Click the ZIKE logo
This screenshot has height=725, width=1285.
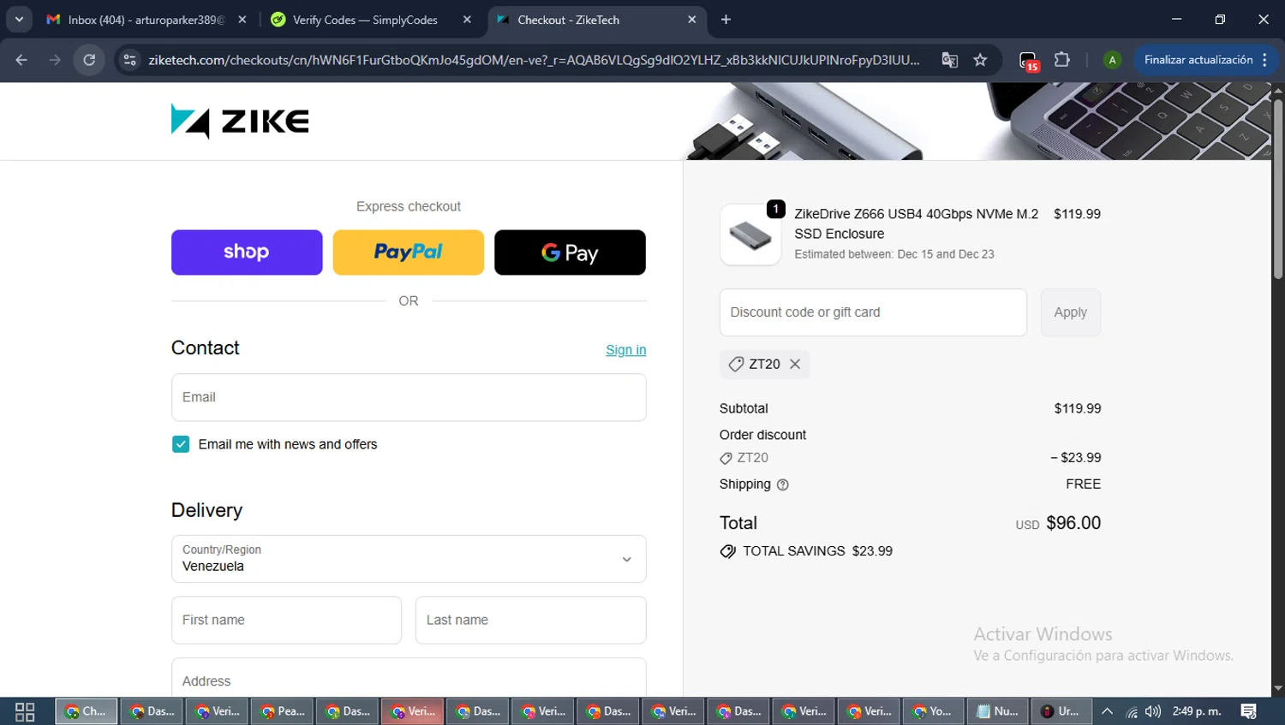coord(240,122)
